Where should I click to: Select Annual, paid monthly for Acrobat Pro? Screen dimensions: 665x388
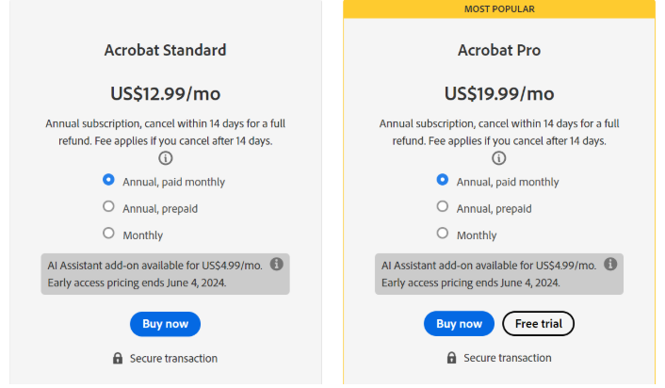click(443, 180)
